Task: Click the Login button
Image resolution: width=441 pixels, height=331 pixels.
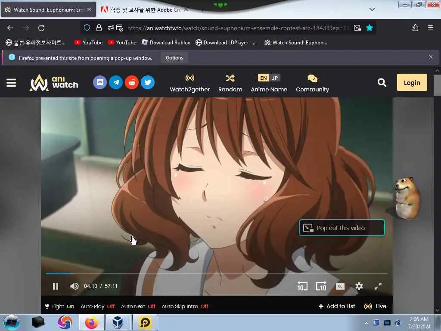Action: tap(412, 82)
